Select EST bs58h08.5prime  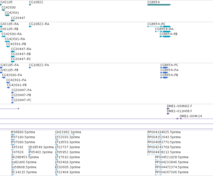13,170
